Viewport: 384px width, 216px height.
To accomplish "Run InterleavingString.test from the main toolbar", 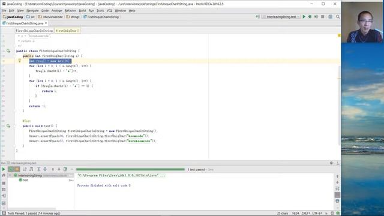I will tap(304, 17).
